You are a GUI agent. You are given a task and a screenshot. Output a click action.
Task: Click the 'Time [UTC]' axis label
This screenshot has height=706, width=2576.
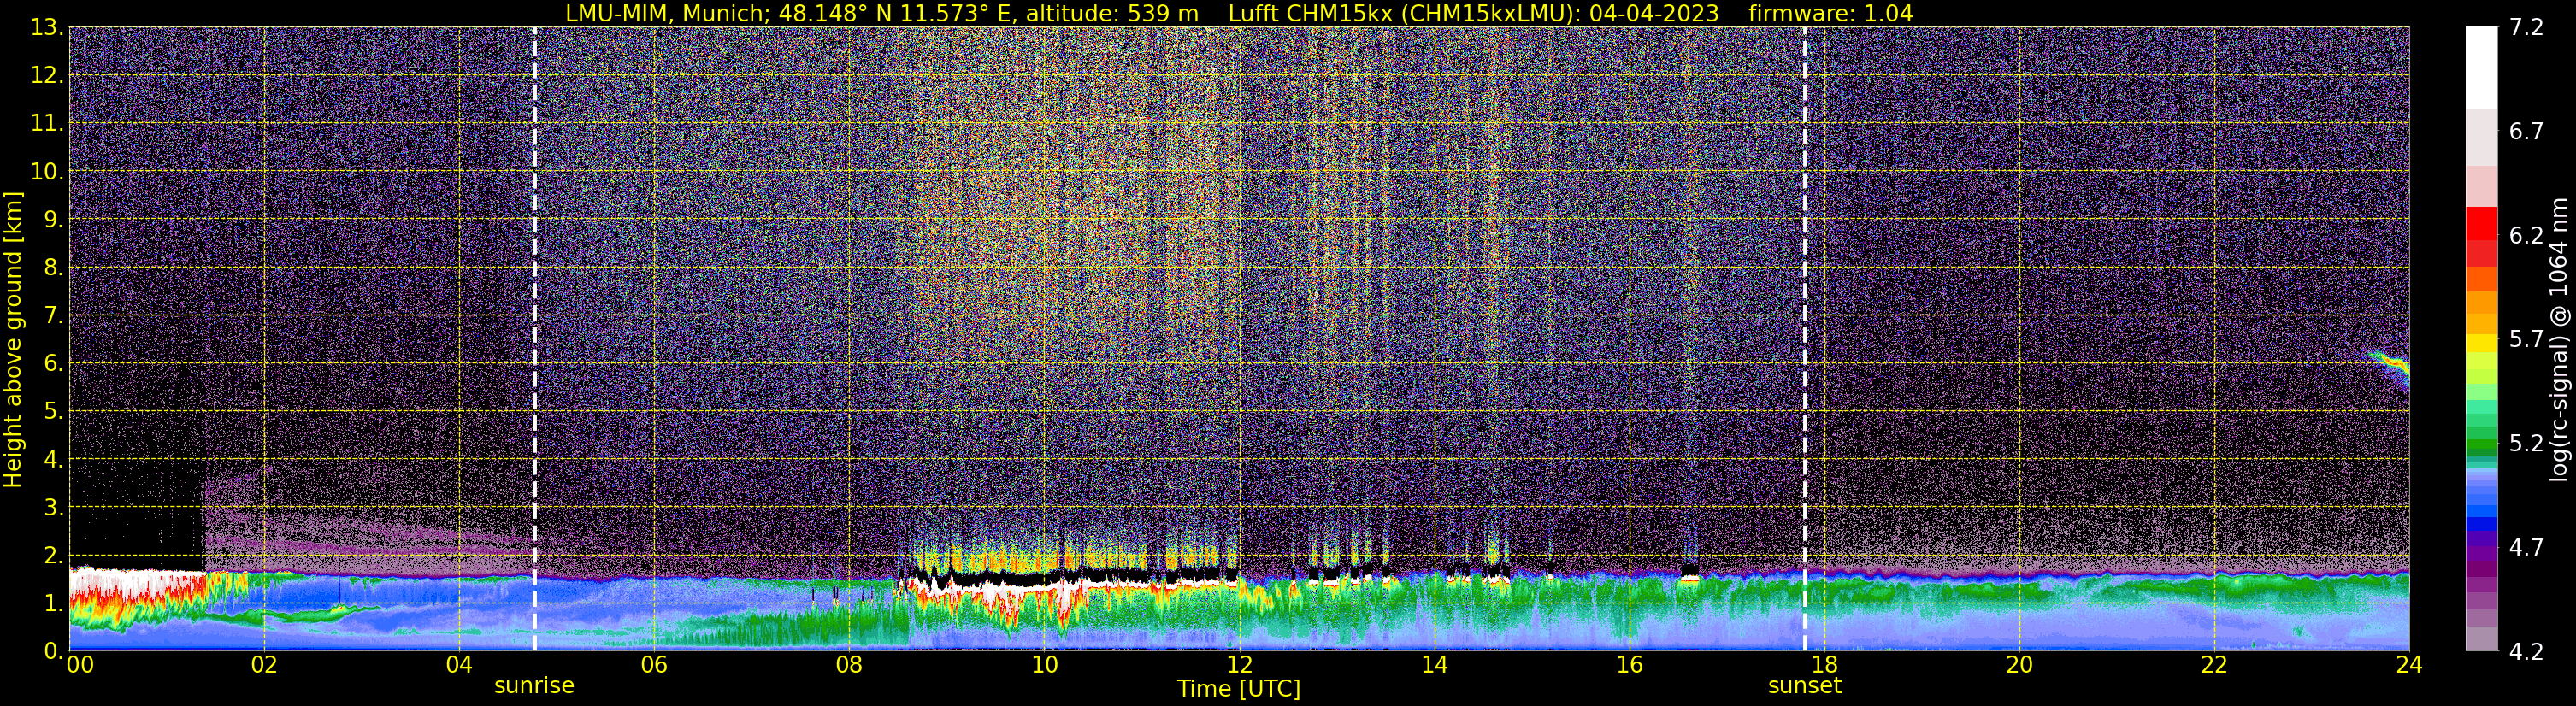[x=1238, y=689]
